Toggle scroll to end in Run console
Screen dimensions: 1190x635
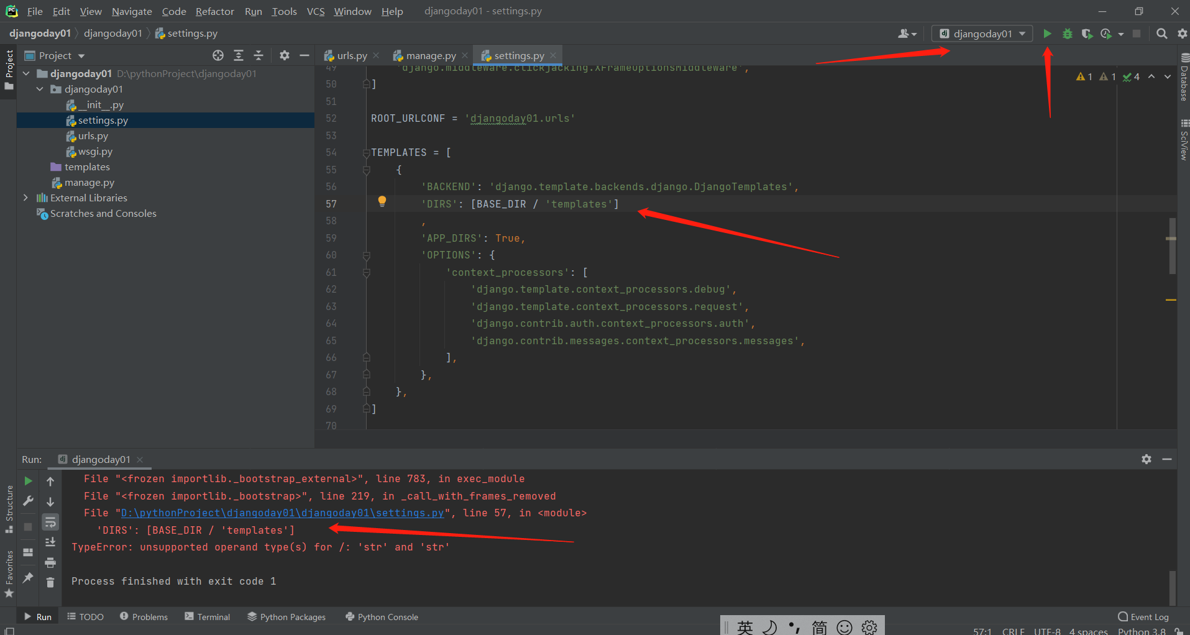click(50, 542)
